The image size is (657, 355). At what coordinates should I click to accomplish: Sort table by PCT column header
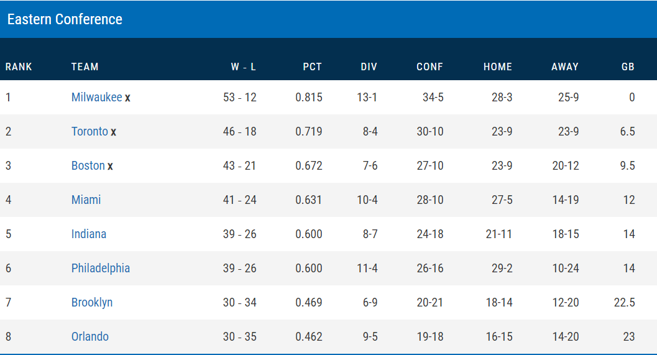point(312,67)
